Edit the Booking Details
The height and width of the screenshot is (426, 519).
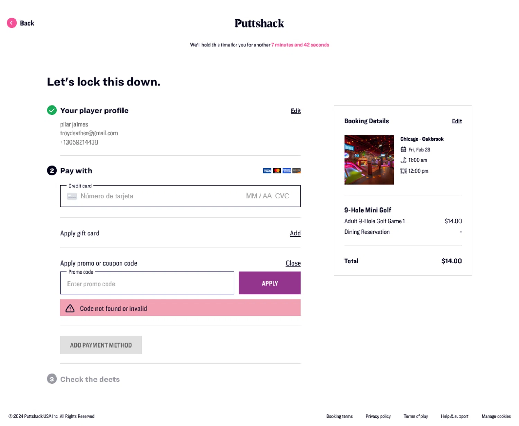point(456,121)
